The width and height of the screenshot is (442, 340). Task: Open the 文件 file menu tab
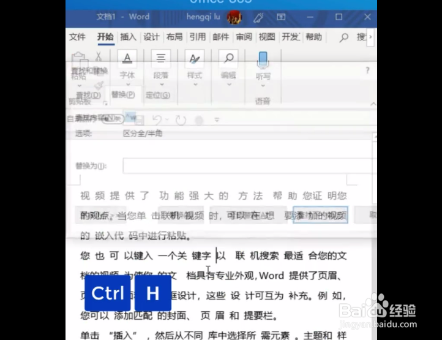[77, 37]
